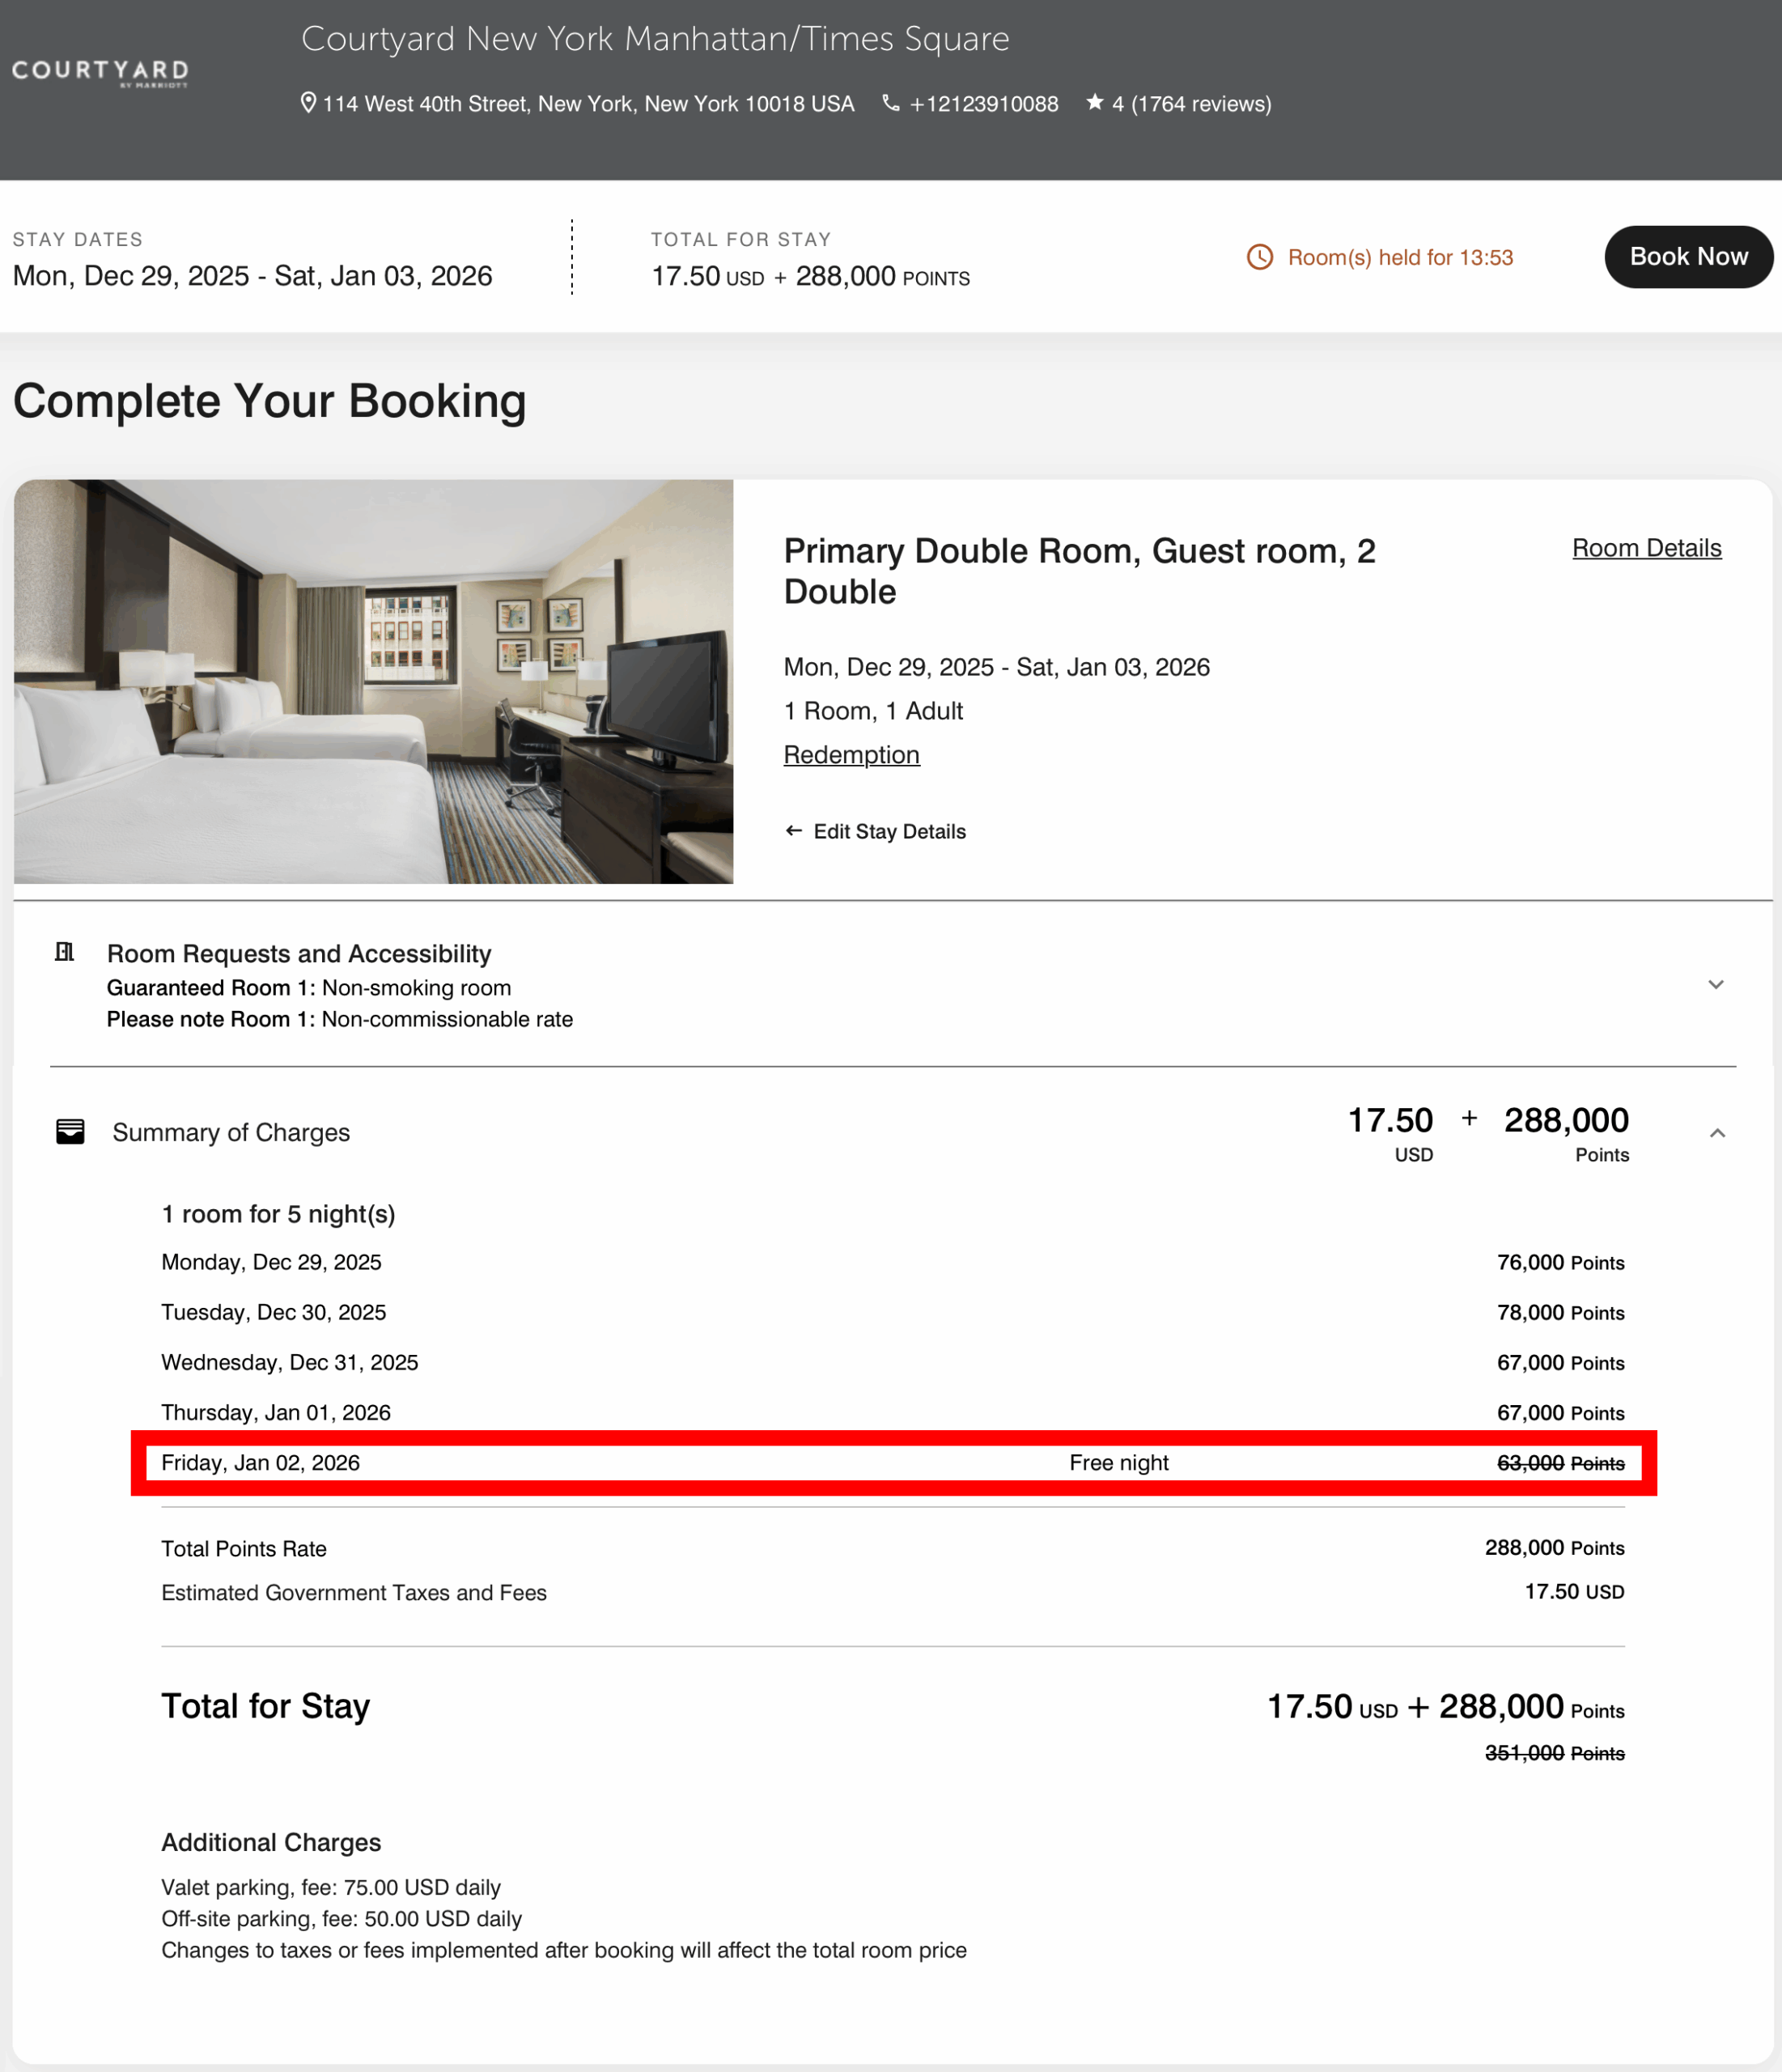Collapse the Summary of Charges chevron

pos(1717,1133)
